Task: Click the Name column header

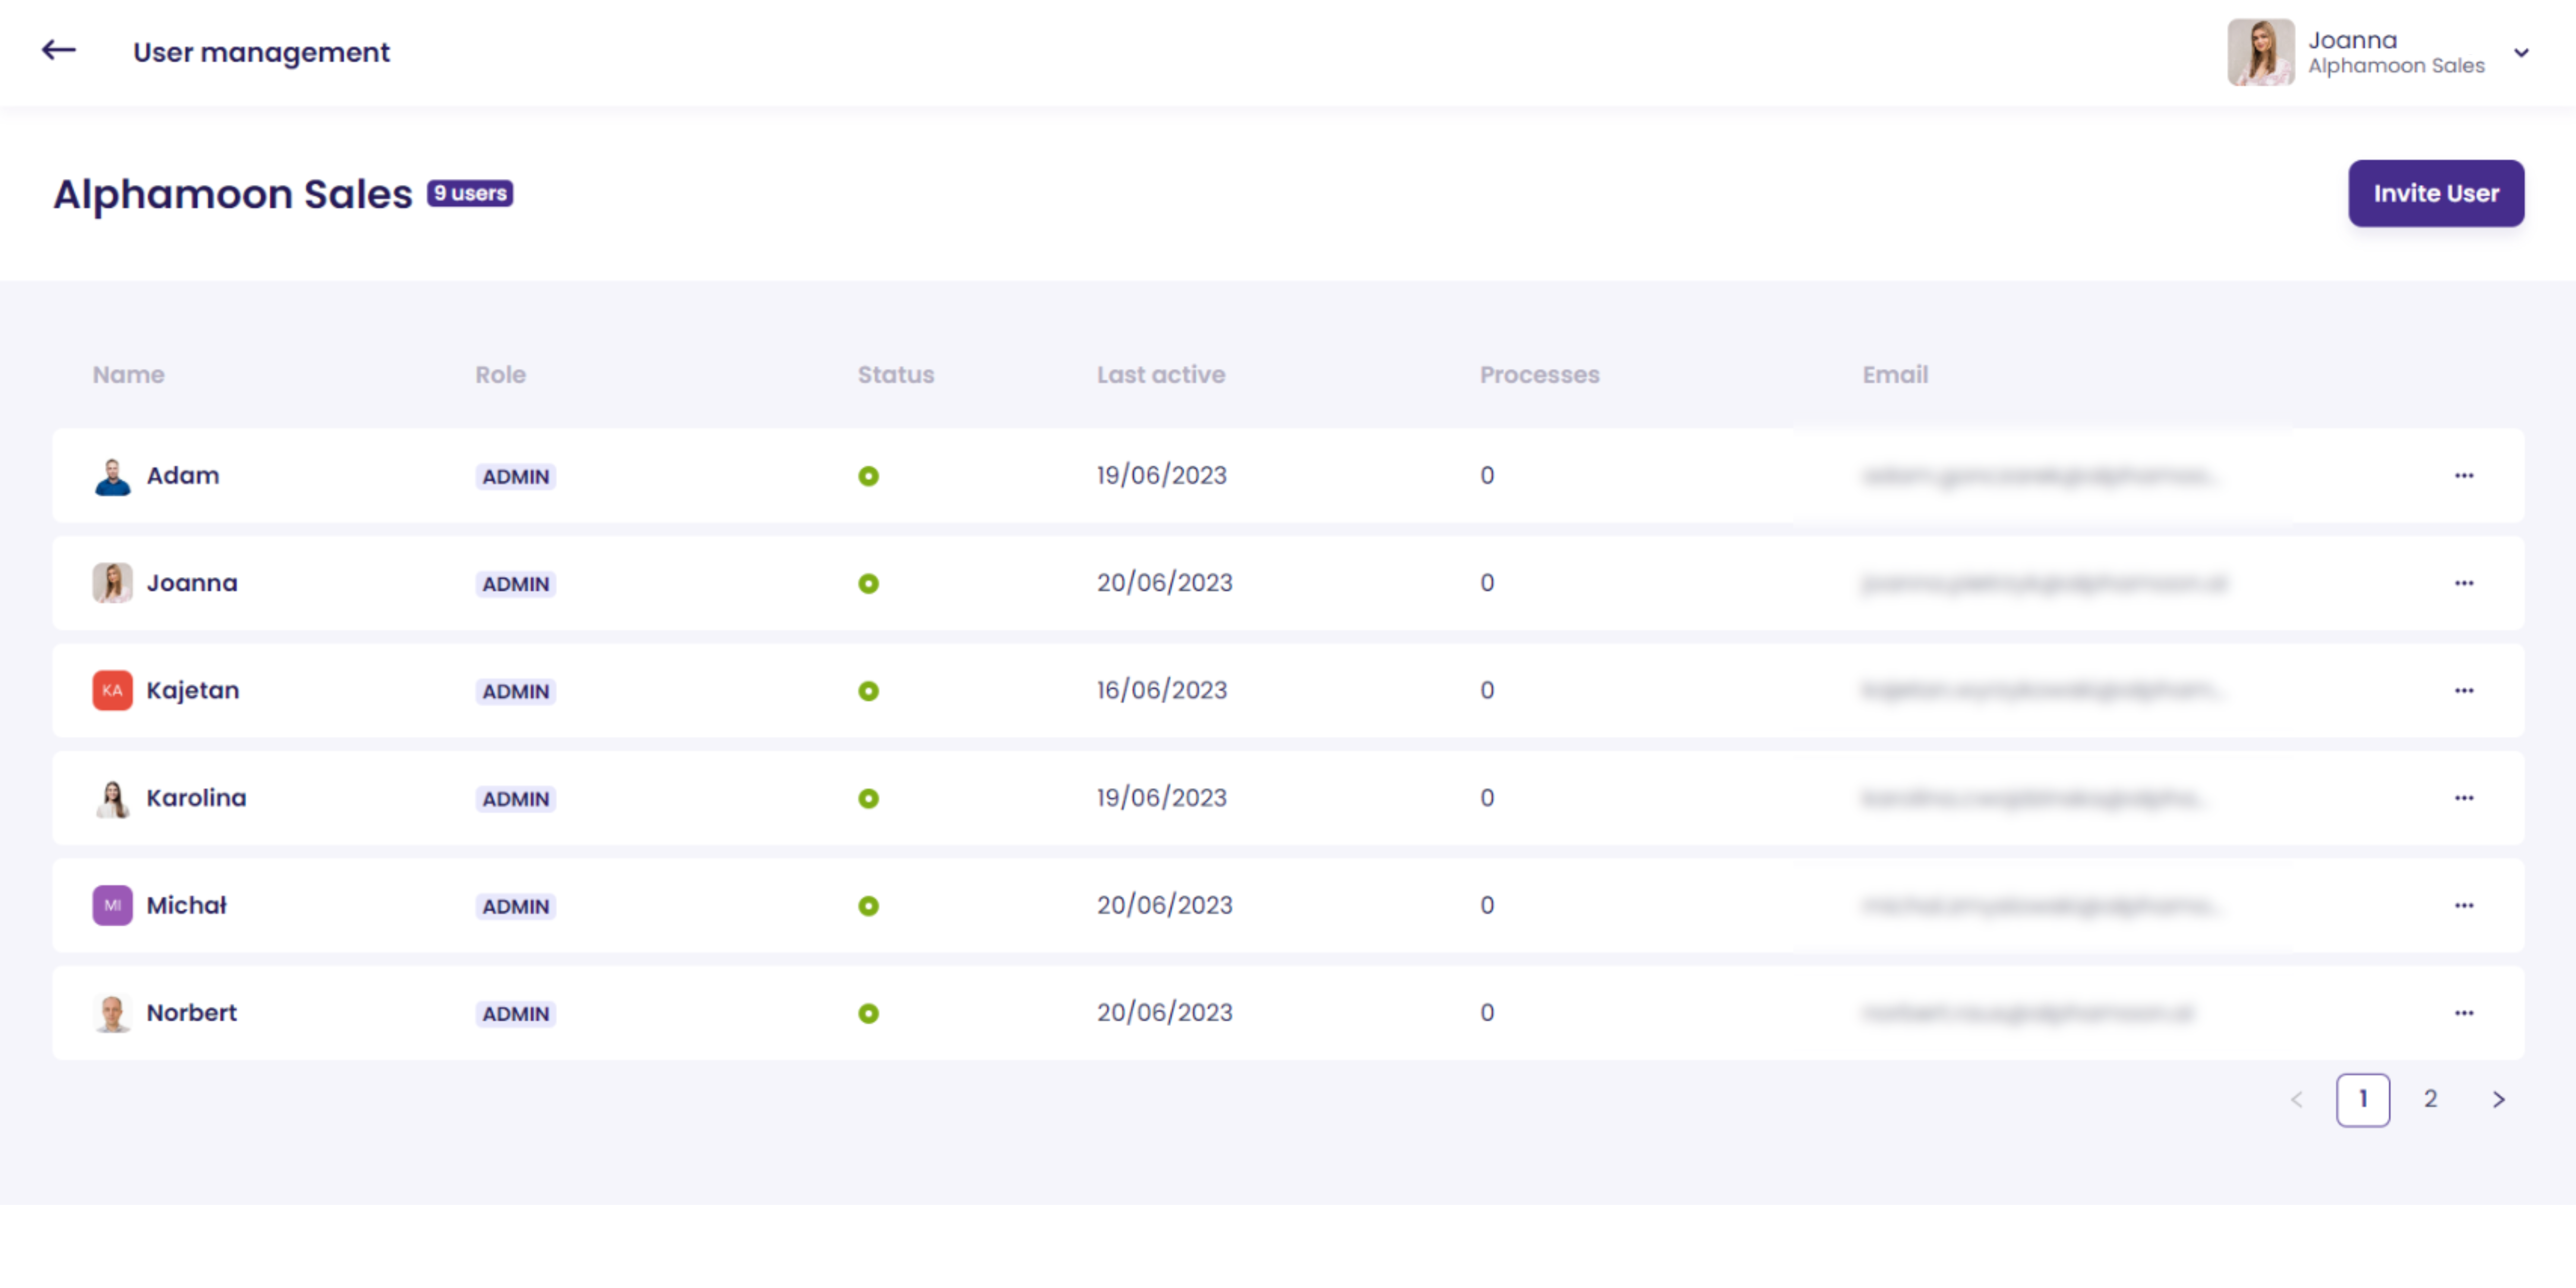Action: pyautogui.click(x=128, y=375)
